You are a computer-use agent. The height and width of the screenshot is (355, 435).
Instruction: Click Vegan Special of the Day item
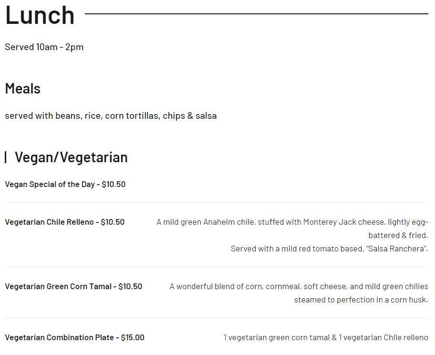[x=65, y=184]
